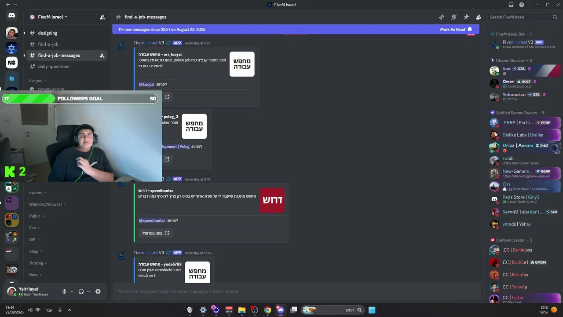Open system volume icon in tray
563x317 pixels.
[x=30, y=310]
